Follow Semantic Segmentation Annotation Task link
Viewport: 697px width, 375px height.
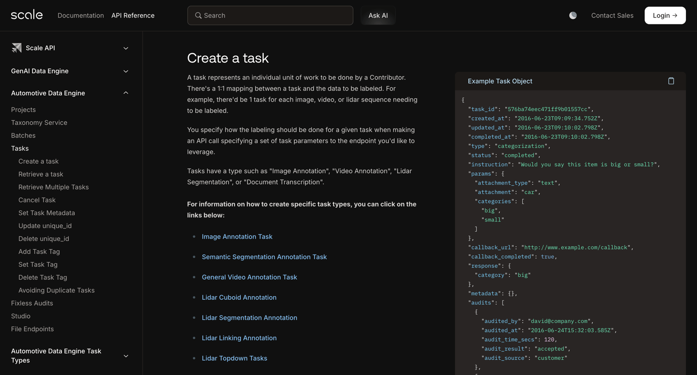coord(264,257)
